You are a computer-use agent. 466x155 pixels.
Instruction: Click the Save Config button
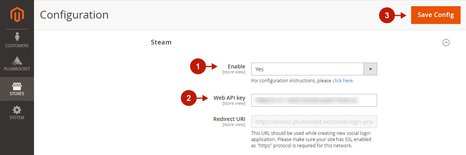[435, 15]
